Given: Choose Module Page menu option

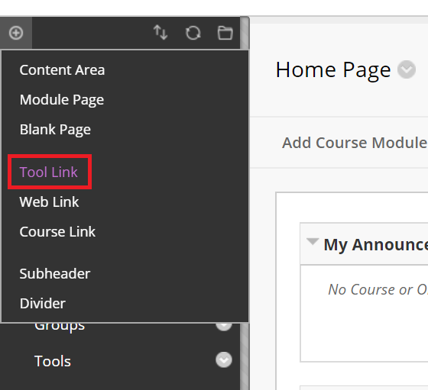Looking at the screenshot, I should 62,100.
